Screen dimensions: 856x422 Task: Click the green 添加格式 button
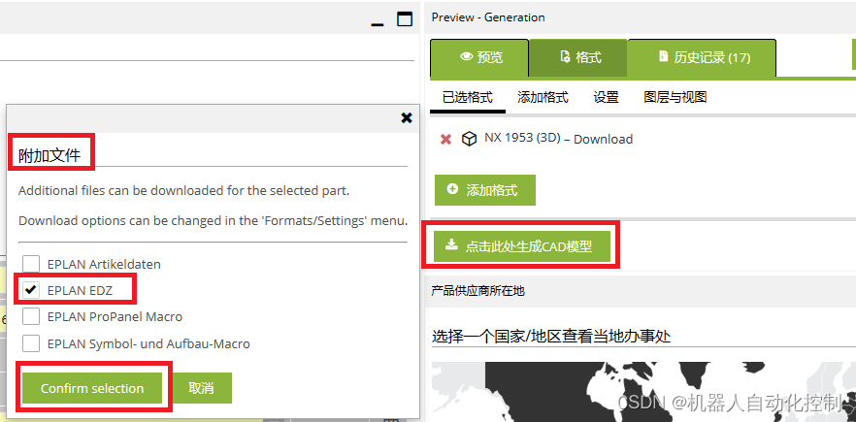point(485,190)
